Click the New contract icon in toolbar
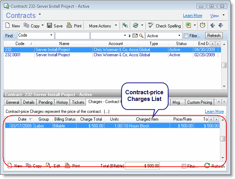Screen dimensions: 235x179 (x=8, y=26)
